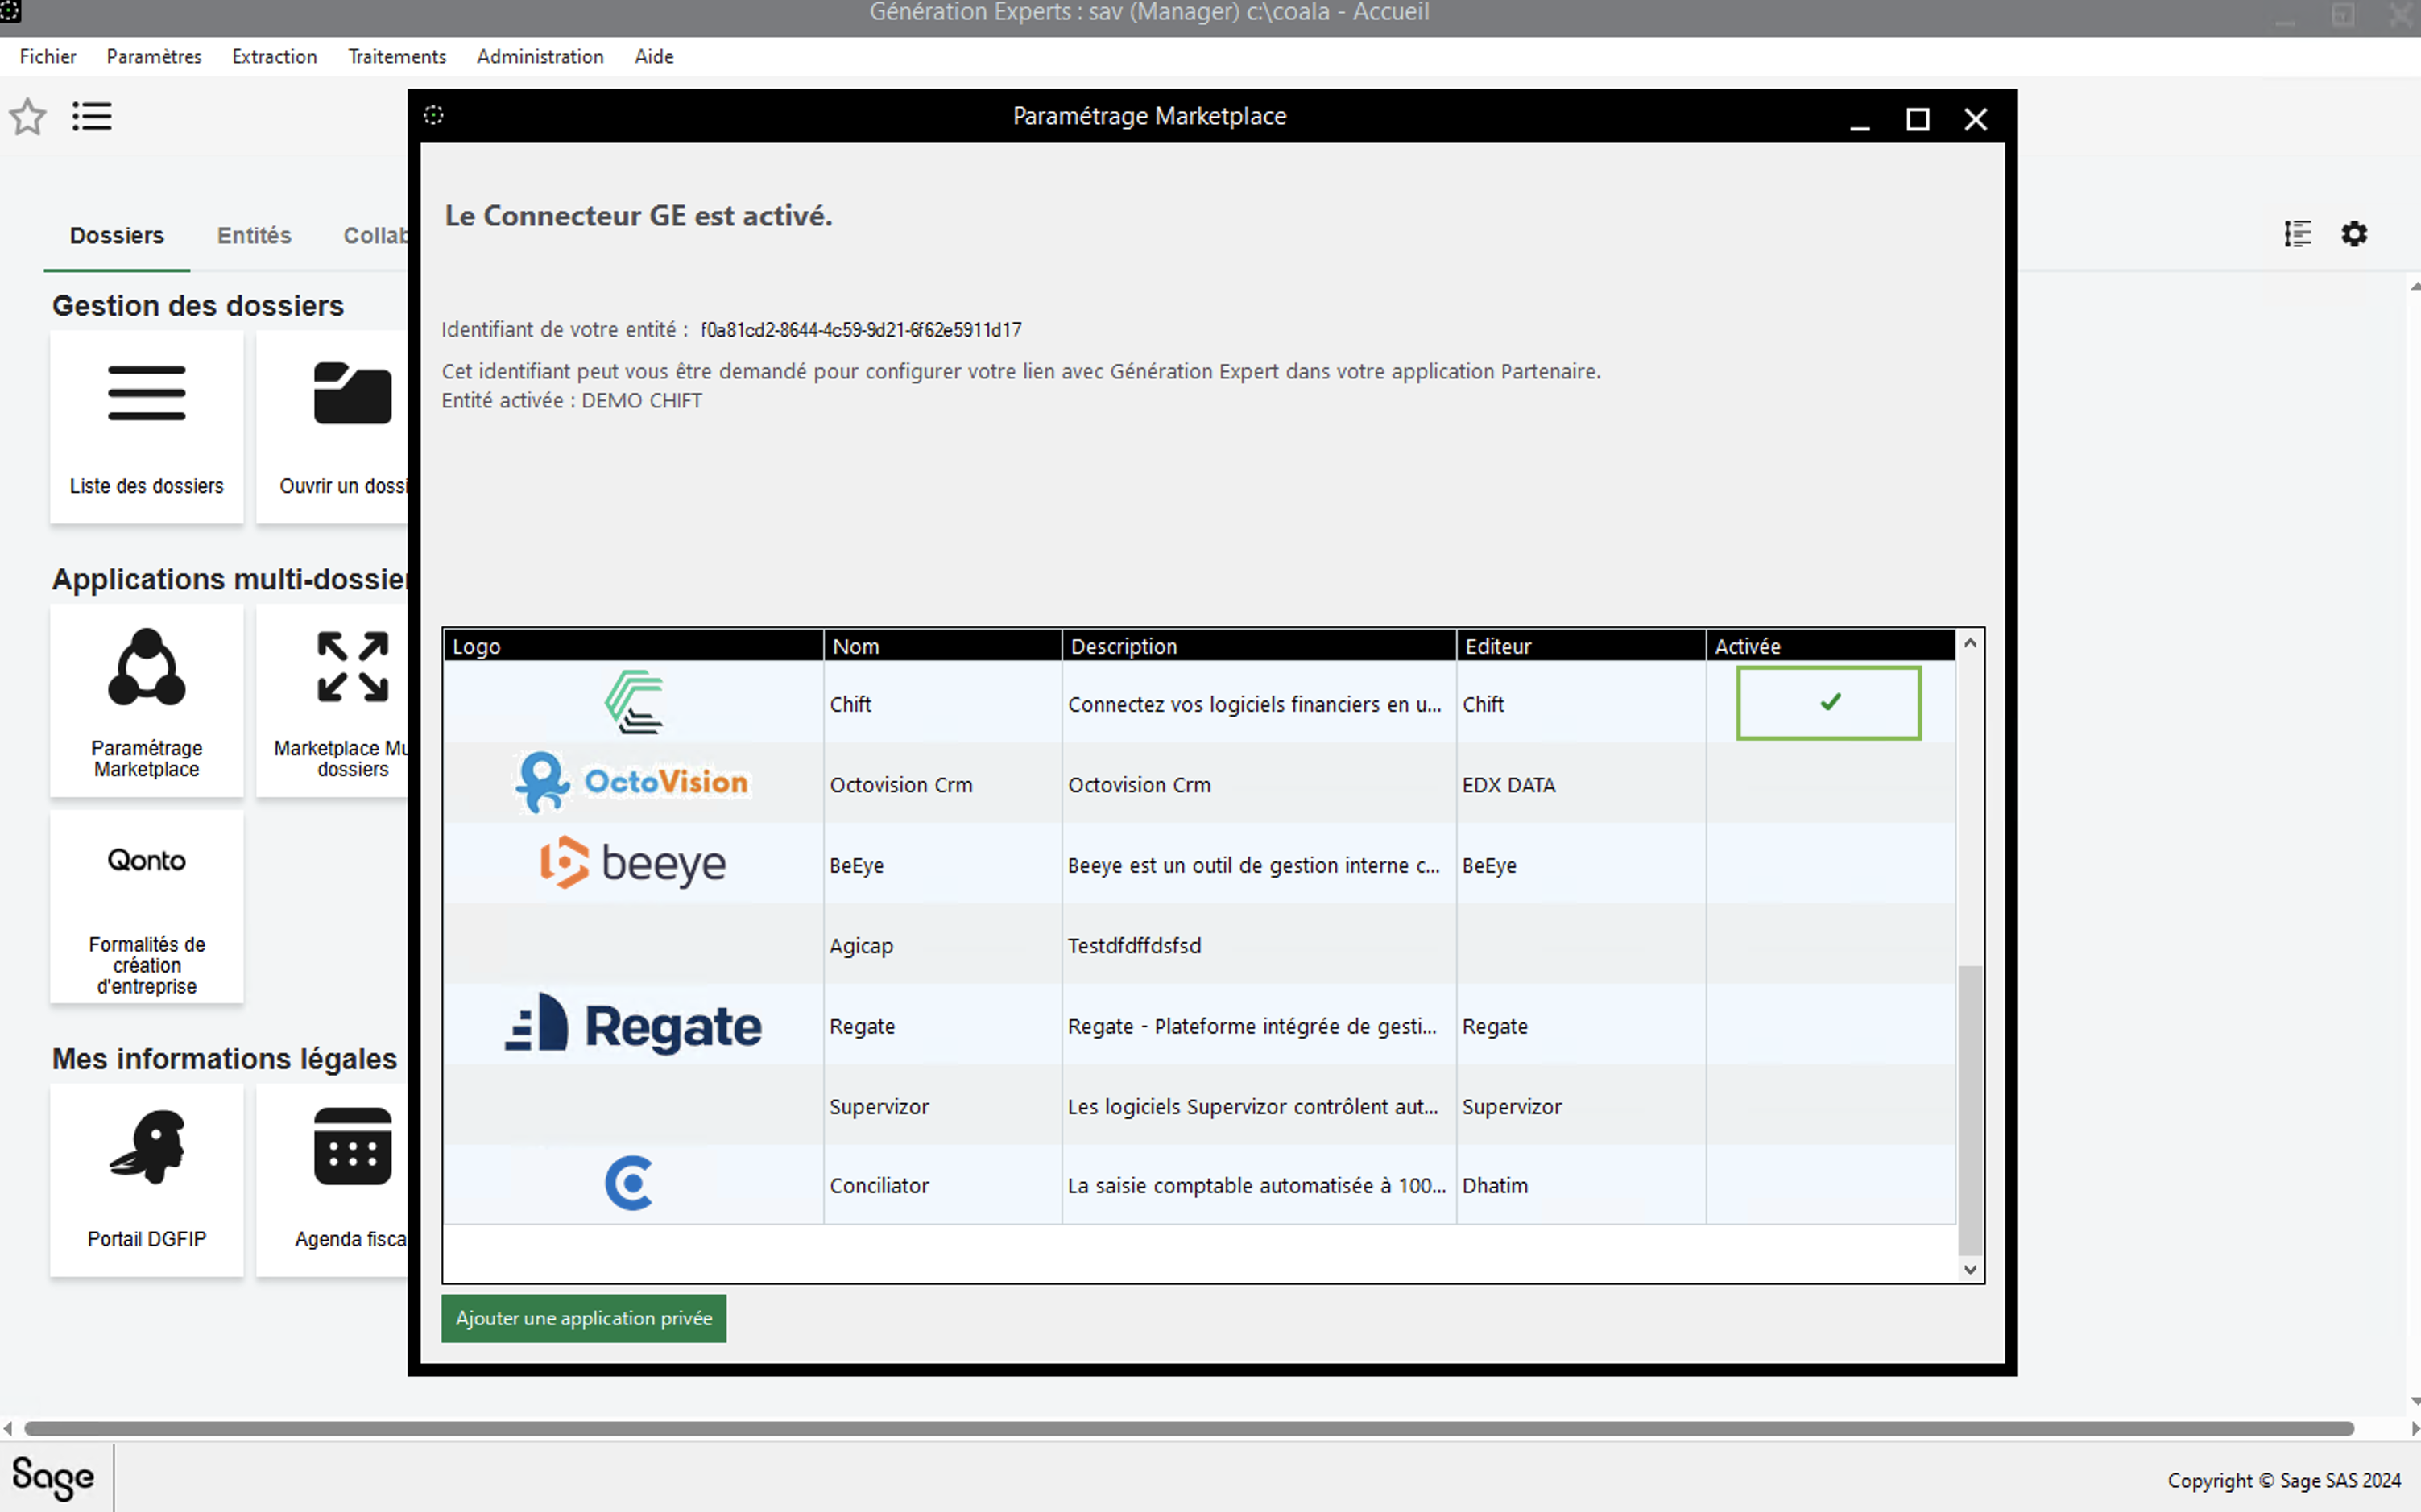The height and width of the screenshot is (1512, 2421).
Task: Open Liste des dossiers tile
Action: (146, 427)
